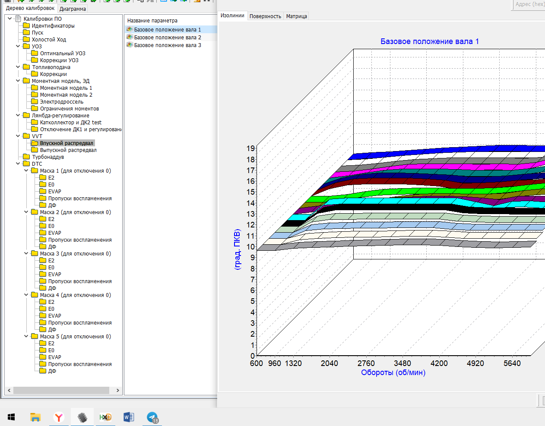Screen dimensions: 545x426
Task: Open the Турбонаддув folder
Action: [x=48, y=157]
